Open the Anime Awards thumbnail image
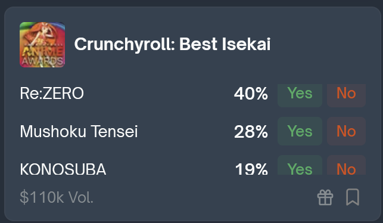This screenshot has height=223, width=383. tap(42, 45)
